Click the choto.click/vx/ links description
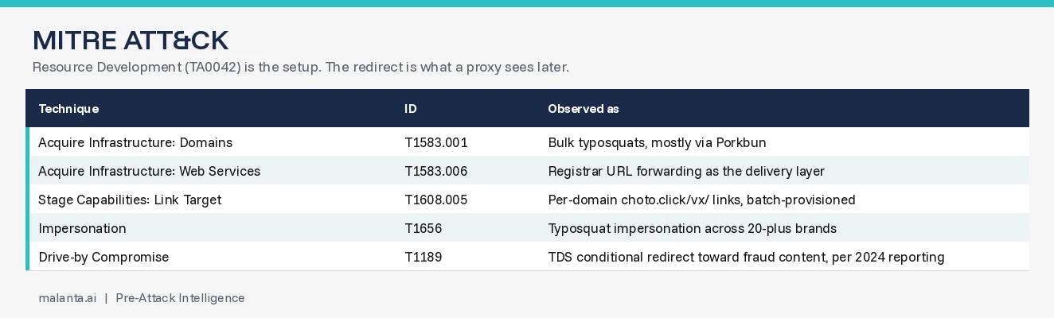The height and width of the screenshot is (318, 1054). (701, 200)
